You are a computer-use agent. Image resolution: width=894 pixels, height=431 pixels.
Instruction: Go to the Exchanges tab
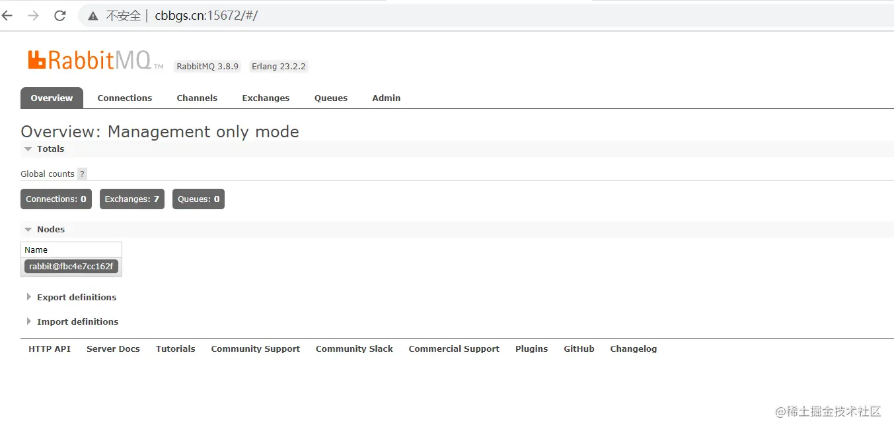click(x=266, y=98)
